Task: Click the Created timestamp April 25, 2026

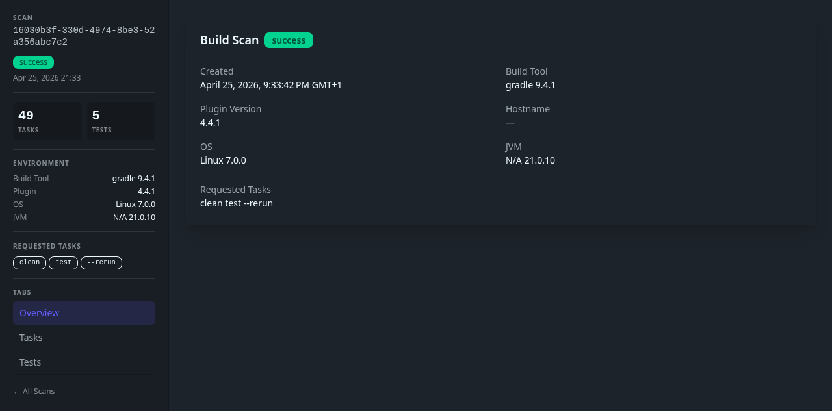Action: 270,84
